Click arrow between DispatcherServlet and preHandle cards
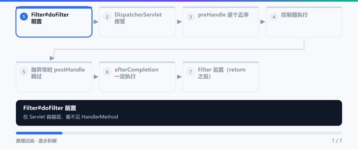 click(179, 22)
